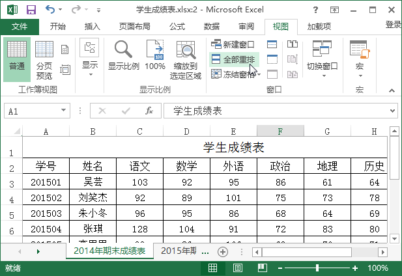402x276 pixels.
Task: Click the fx insert function icon
Action: coord(149,111)
